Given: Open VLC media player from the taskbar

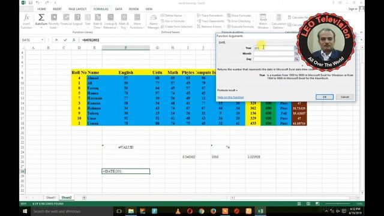Looking at the screenshot, I should (x=178, y=211).
